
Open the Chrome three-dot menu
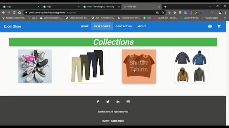(x=225, y=13)
